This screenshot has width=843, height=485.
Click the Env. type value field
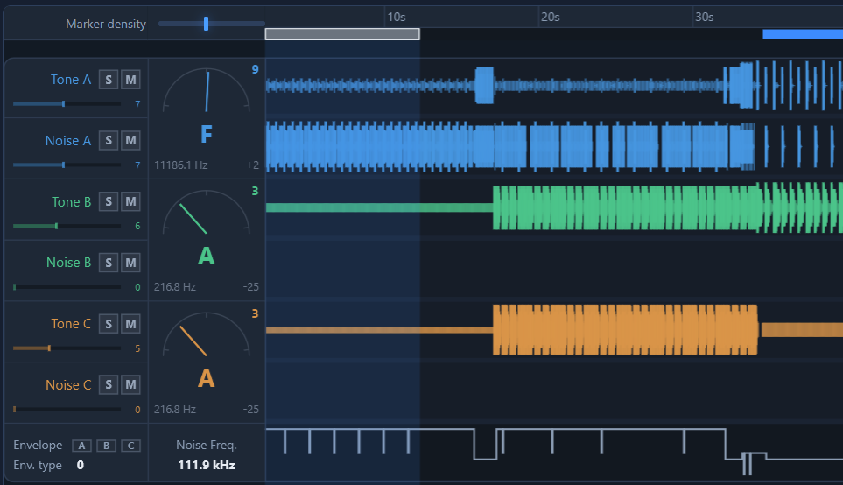[x=81, y=465]
